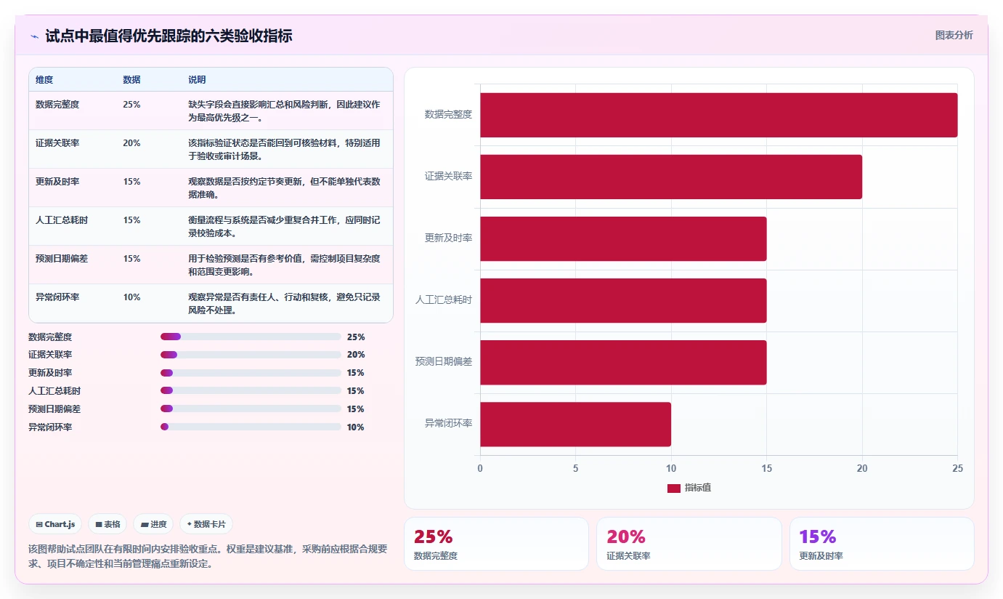Click the 更新及时率 bar in the chart
Viewport: 1003px width, 599px height.
click(623, 238)
